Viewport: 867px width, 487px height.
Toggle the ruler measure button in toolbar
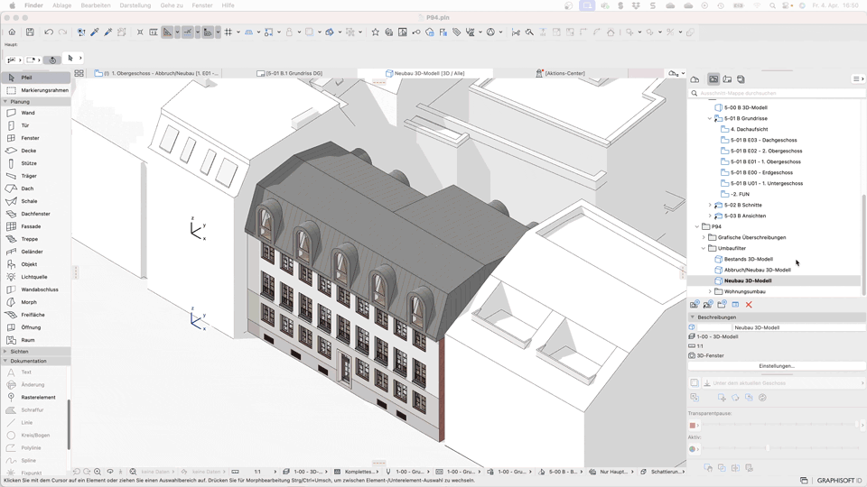tap(208, 32)
